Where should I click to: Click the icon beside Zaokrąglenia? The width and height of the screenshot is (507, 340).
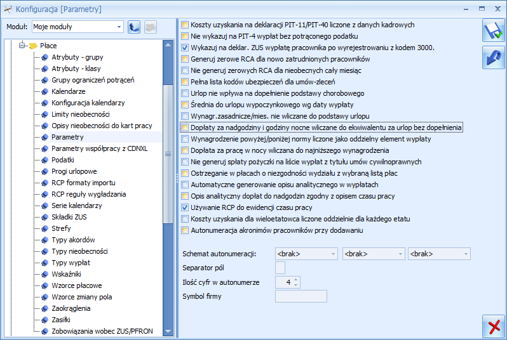pyautogui.click(x=45, y=309)
